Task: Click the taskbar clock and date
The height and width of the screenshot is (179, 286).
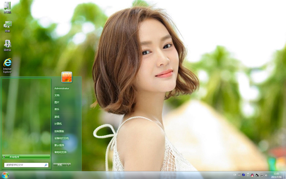Action: click(276, 175)
